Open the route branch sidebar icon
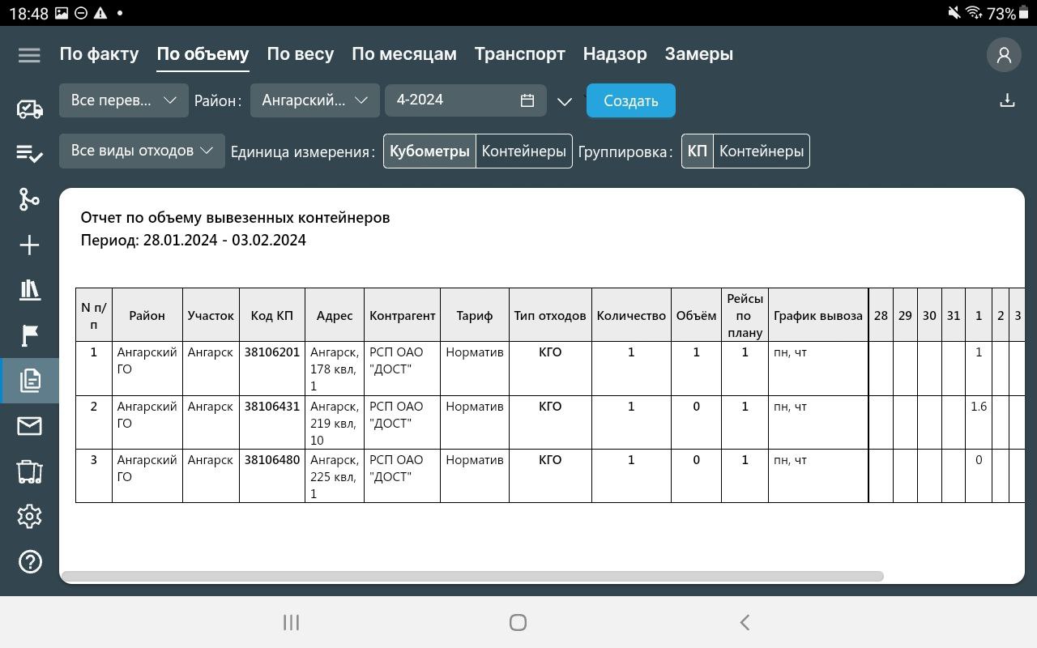Screen dimensions: 1037x648 pos(29,199)
